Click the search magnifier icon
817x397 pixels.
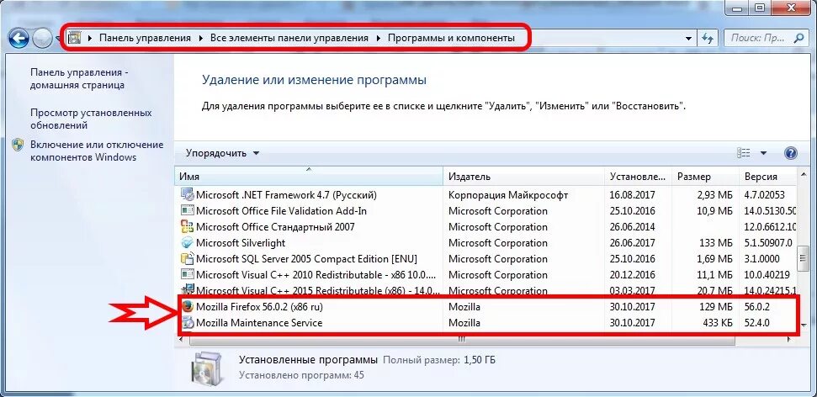[x=798, y=38]
